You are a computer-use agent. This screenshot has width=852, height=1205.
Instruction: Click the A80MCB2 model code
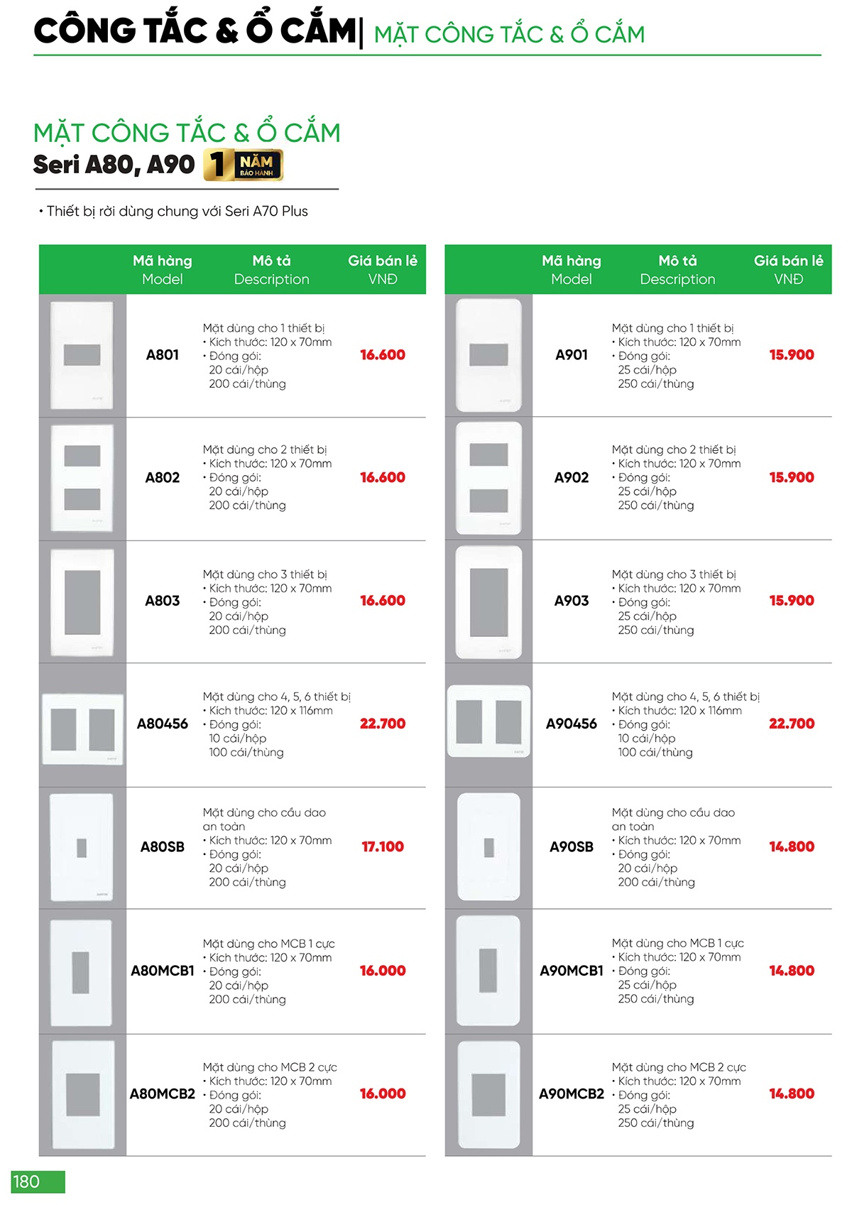click(162, 1094)
